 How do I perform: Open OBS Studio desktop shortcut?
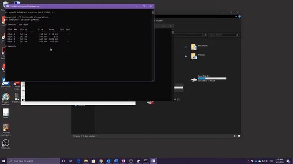[5, 144]
